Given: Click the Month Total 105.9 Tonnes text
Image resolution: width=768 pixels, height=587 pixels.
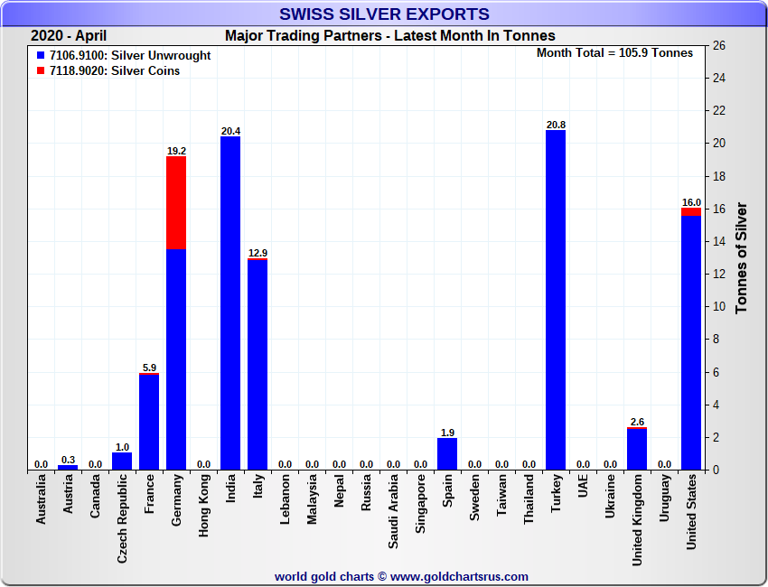Looking at the screenshot, I should [614, 53].
